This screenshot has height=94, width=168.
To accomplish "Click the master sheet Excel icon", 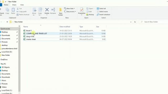I will click(x=25, y=39).
